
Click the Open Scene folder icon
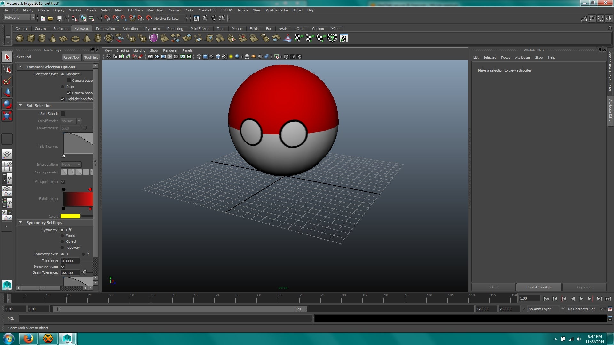(x=51, y=19)
